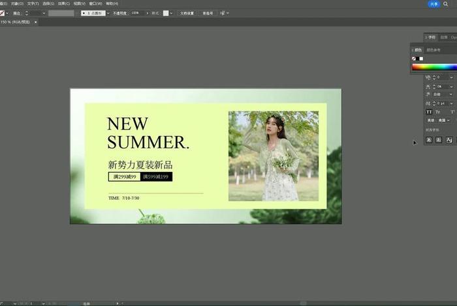Click the 文档设置 button
The height and width of the screenshot is (306, 457).
(x=186, y=13)
